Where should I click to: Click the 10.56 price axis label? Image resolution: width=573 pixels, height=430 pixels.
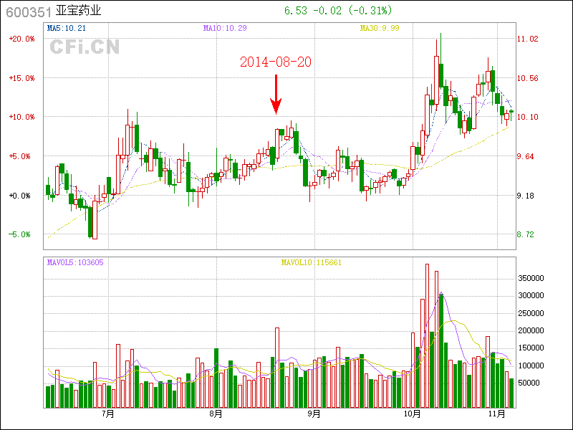(528, 78)
